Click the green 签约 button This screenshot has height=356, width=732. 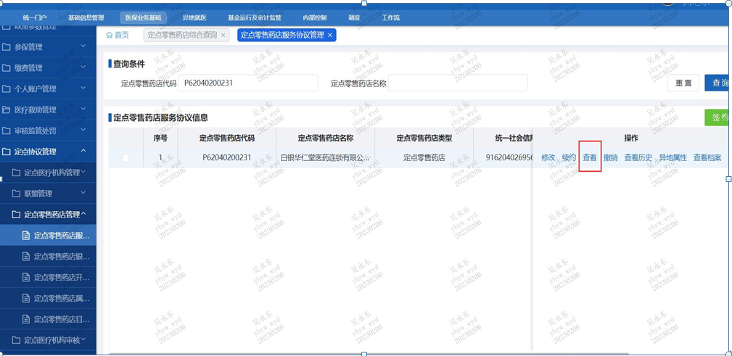click(x=718, y=117)
